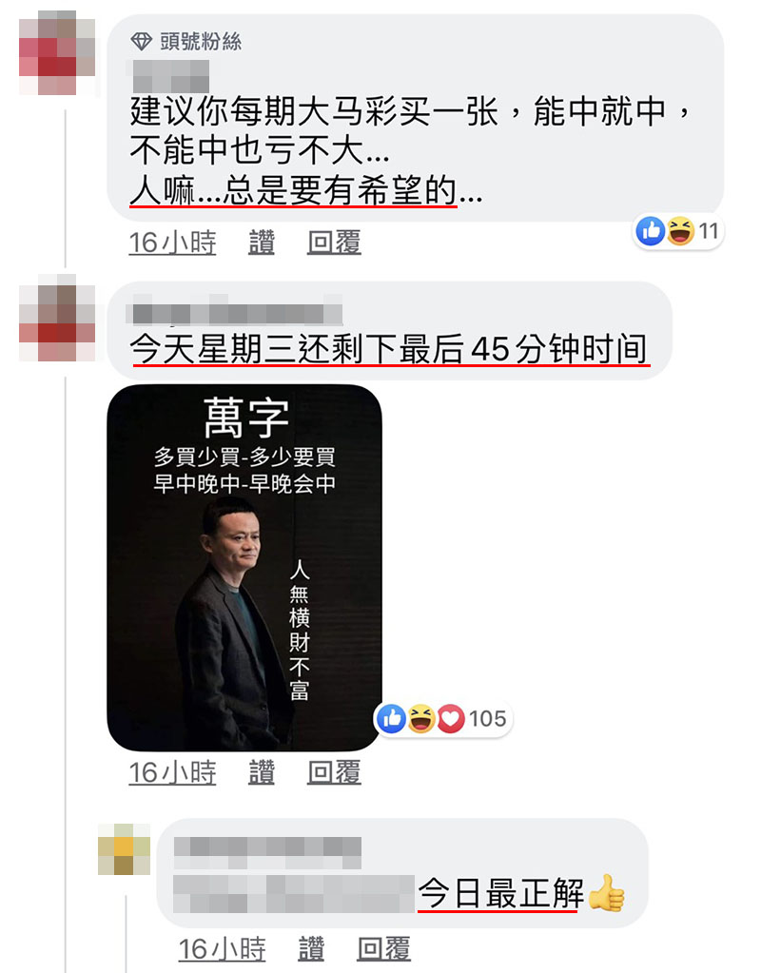This screenshot has height=973, width=761.
Task: Like the first comment via 讚
Action: pyautogui.click(x=262, y=243)
